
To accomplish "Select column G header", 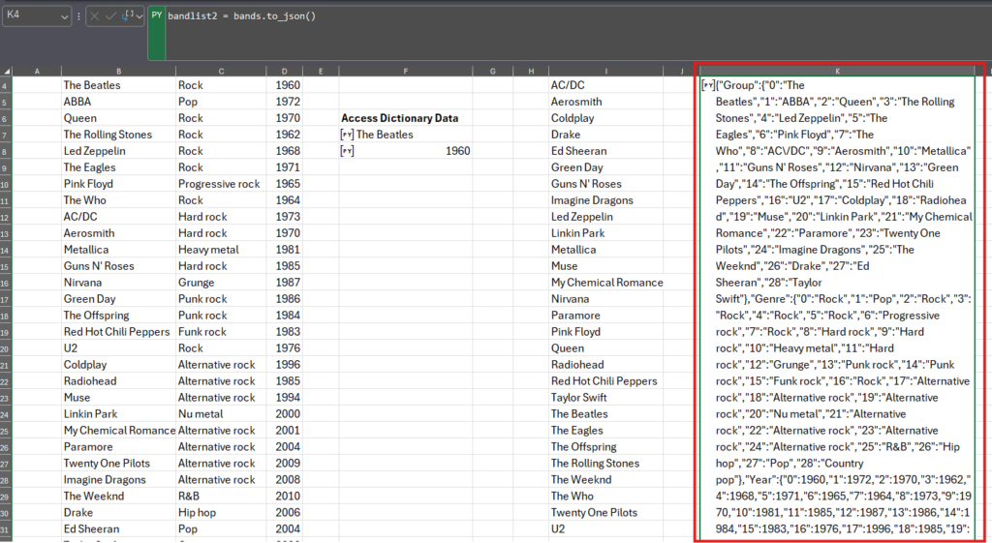I will click(x=492, y=72).
